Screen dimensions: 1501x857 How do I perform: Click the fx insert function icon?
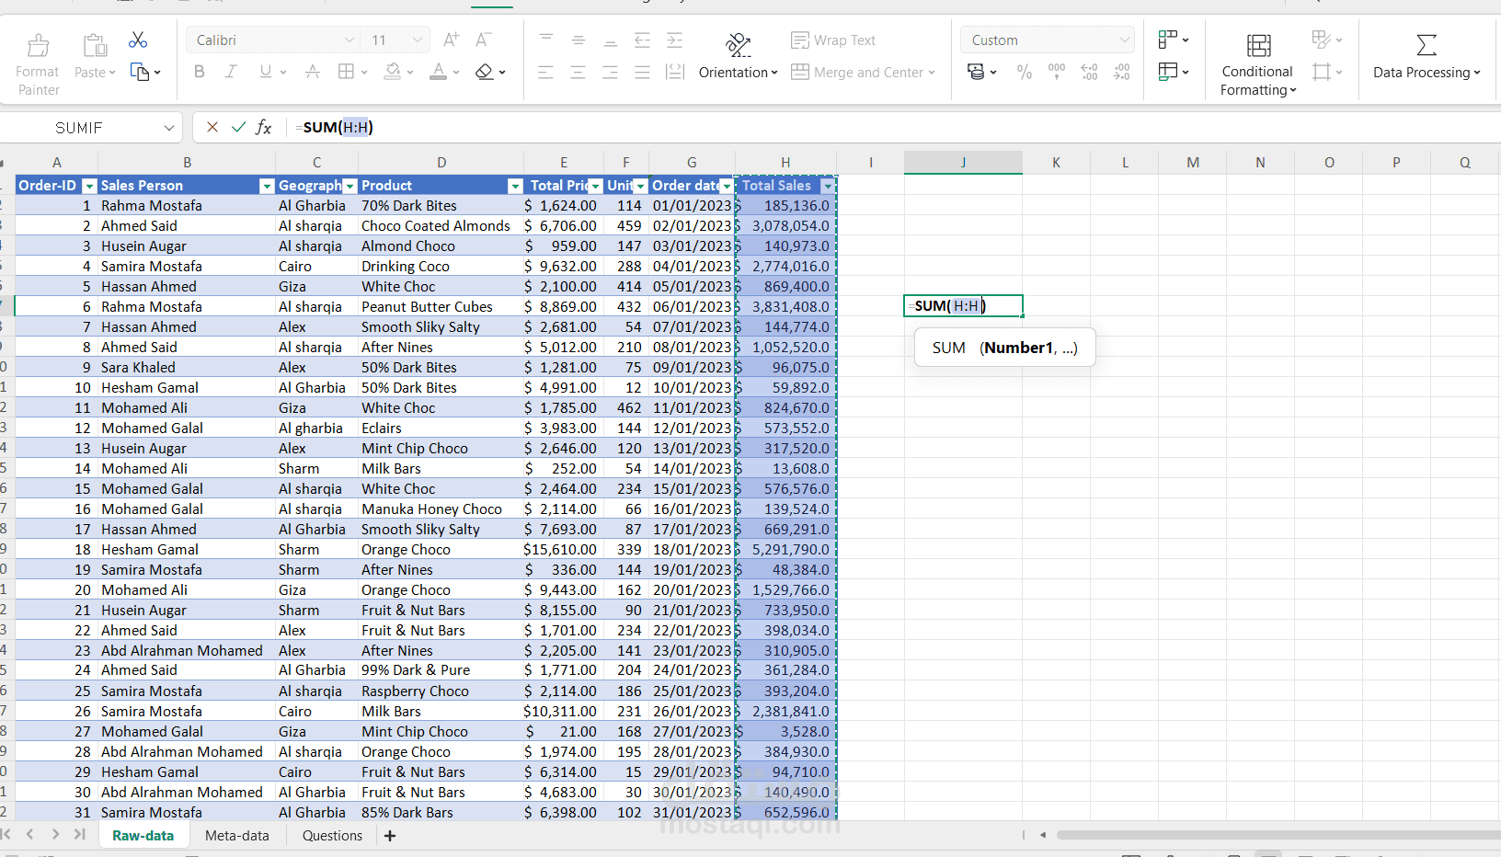coord(264,127)
